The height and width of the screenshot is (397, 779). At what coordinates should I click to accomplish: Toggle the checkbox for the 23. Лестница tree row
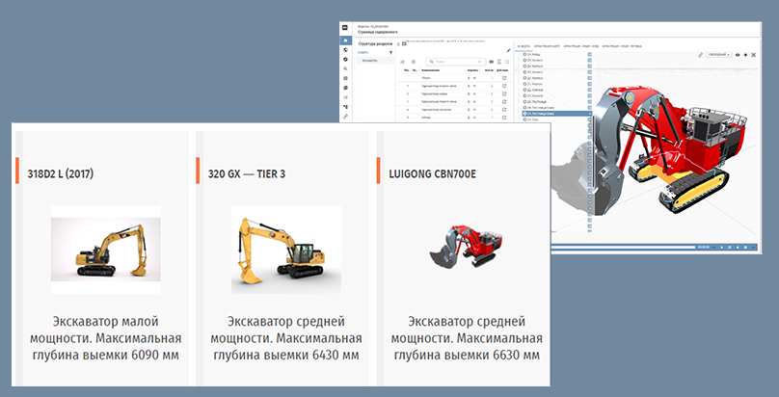tap(590, 102)
